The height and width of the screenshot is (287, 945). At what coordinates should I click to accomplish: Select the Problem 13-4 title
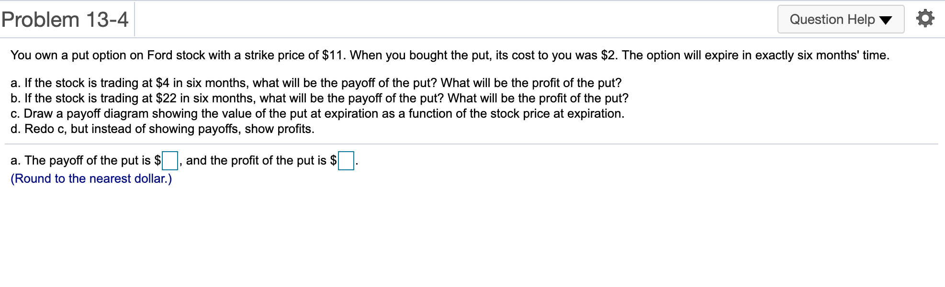tap(65, 19)
